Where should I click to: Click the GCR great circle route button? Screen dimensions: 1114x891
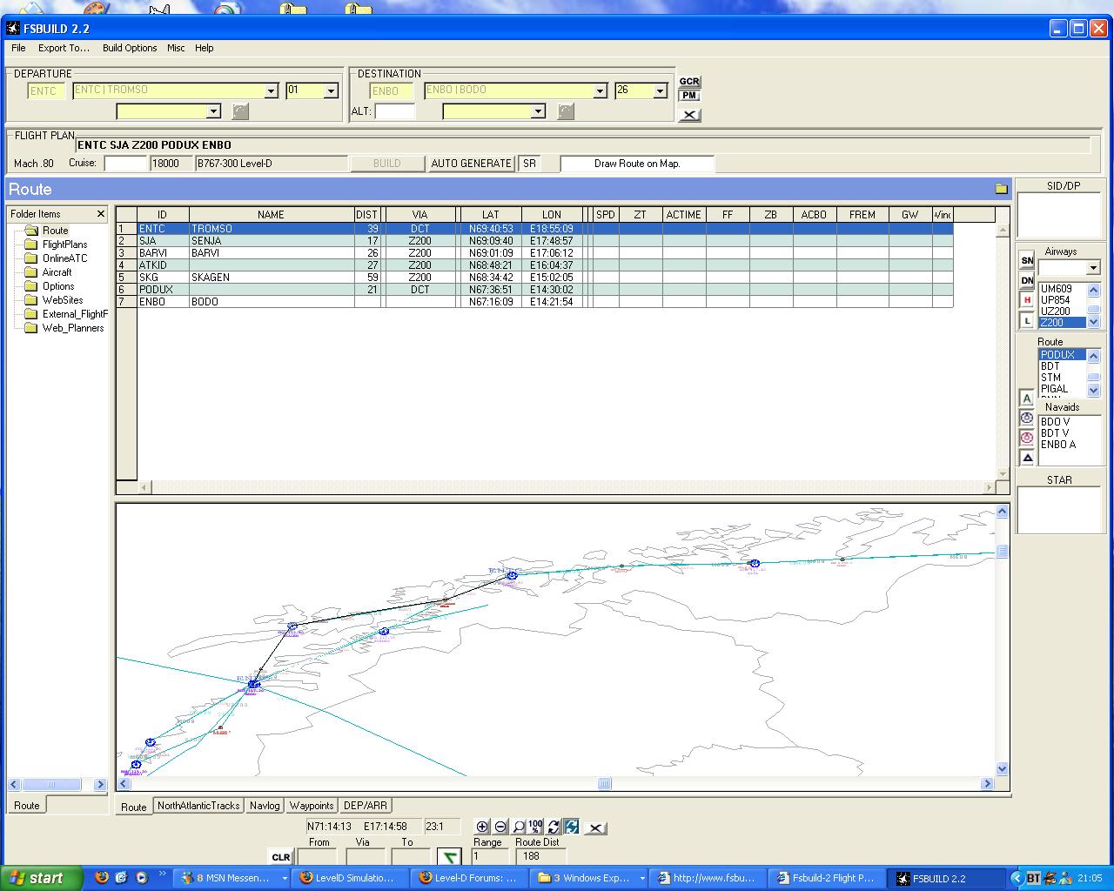pyautogui.click(x=689, y=82)
